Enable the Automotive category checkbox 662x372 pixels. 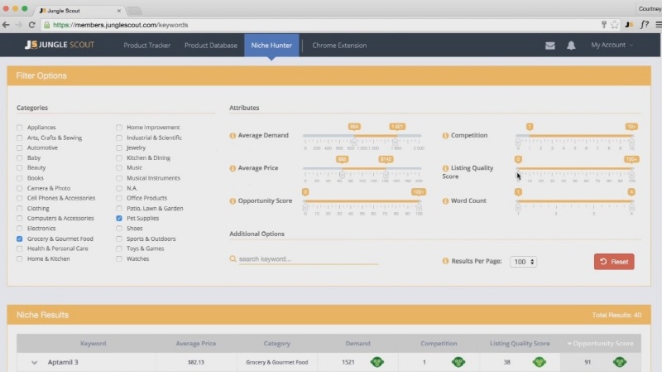19,148
